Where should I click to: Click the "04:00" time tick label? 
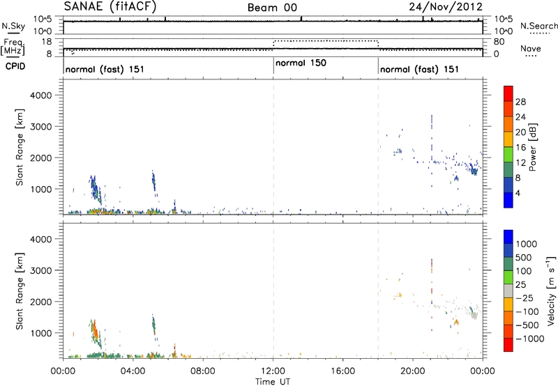click(x=133, y=371)
